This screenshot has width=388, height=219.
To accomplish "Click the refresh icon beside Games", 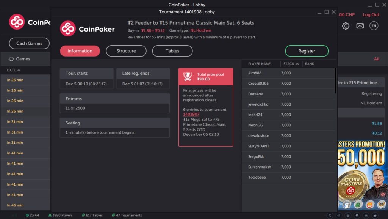I will (11, 59).
